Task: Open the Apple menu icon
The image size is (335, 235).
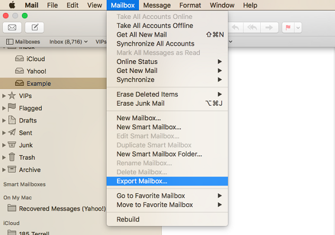Action: click(x=11, y=6)
